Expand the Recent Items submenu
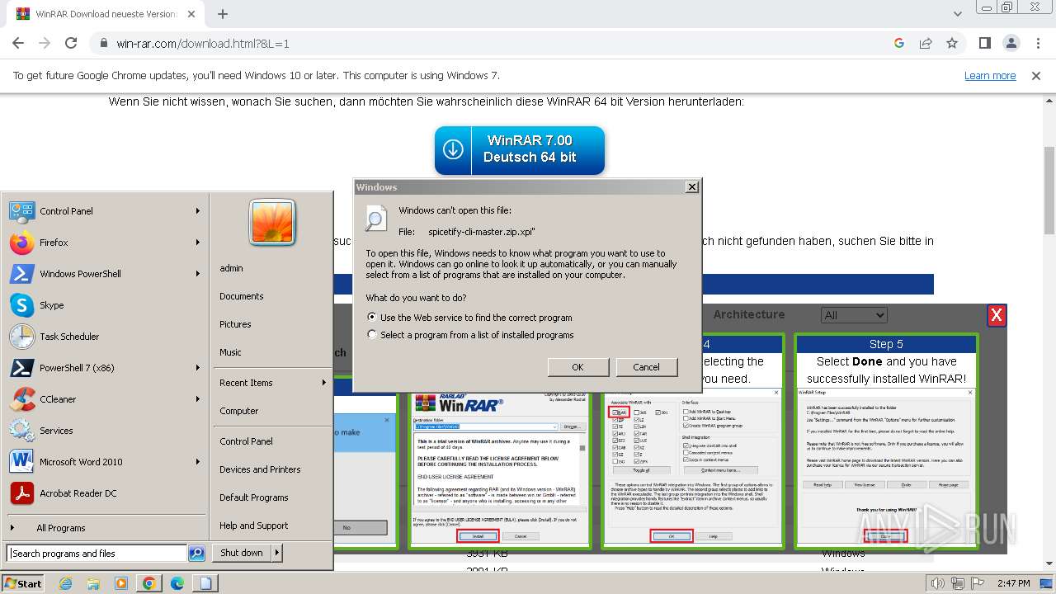1056x594 pixels. [x=323, y=383]
